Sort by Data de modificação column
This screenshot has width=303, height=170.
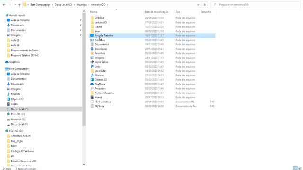tap(157, 12)
